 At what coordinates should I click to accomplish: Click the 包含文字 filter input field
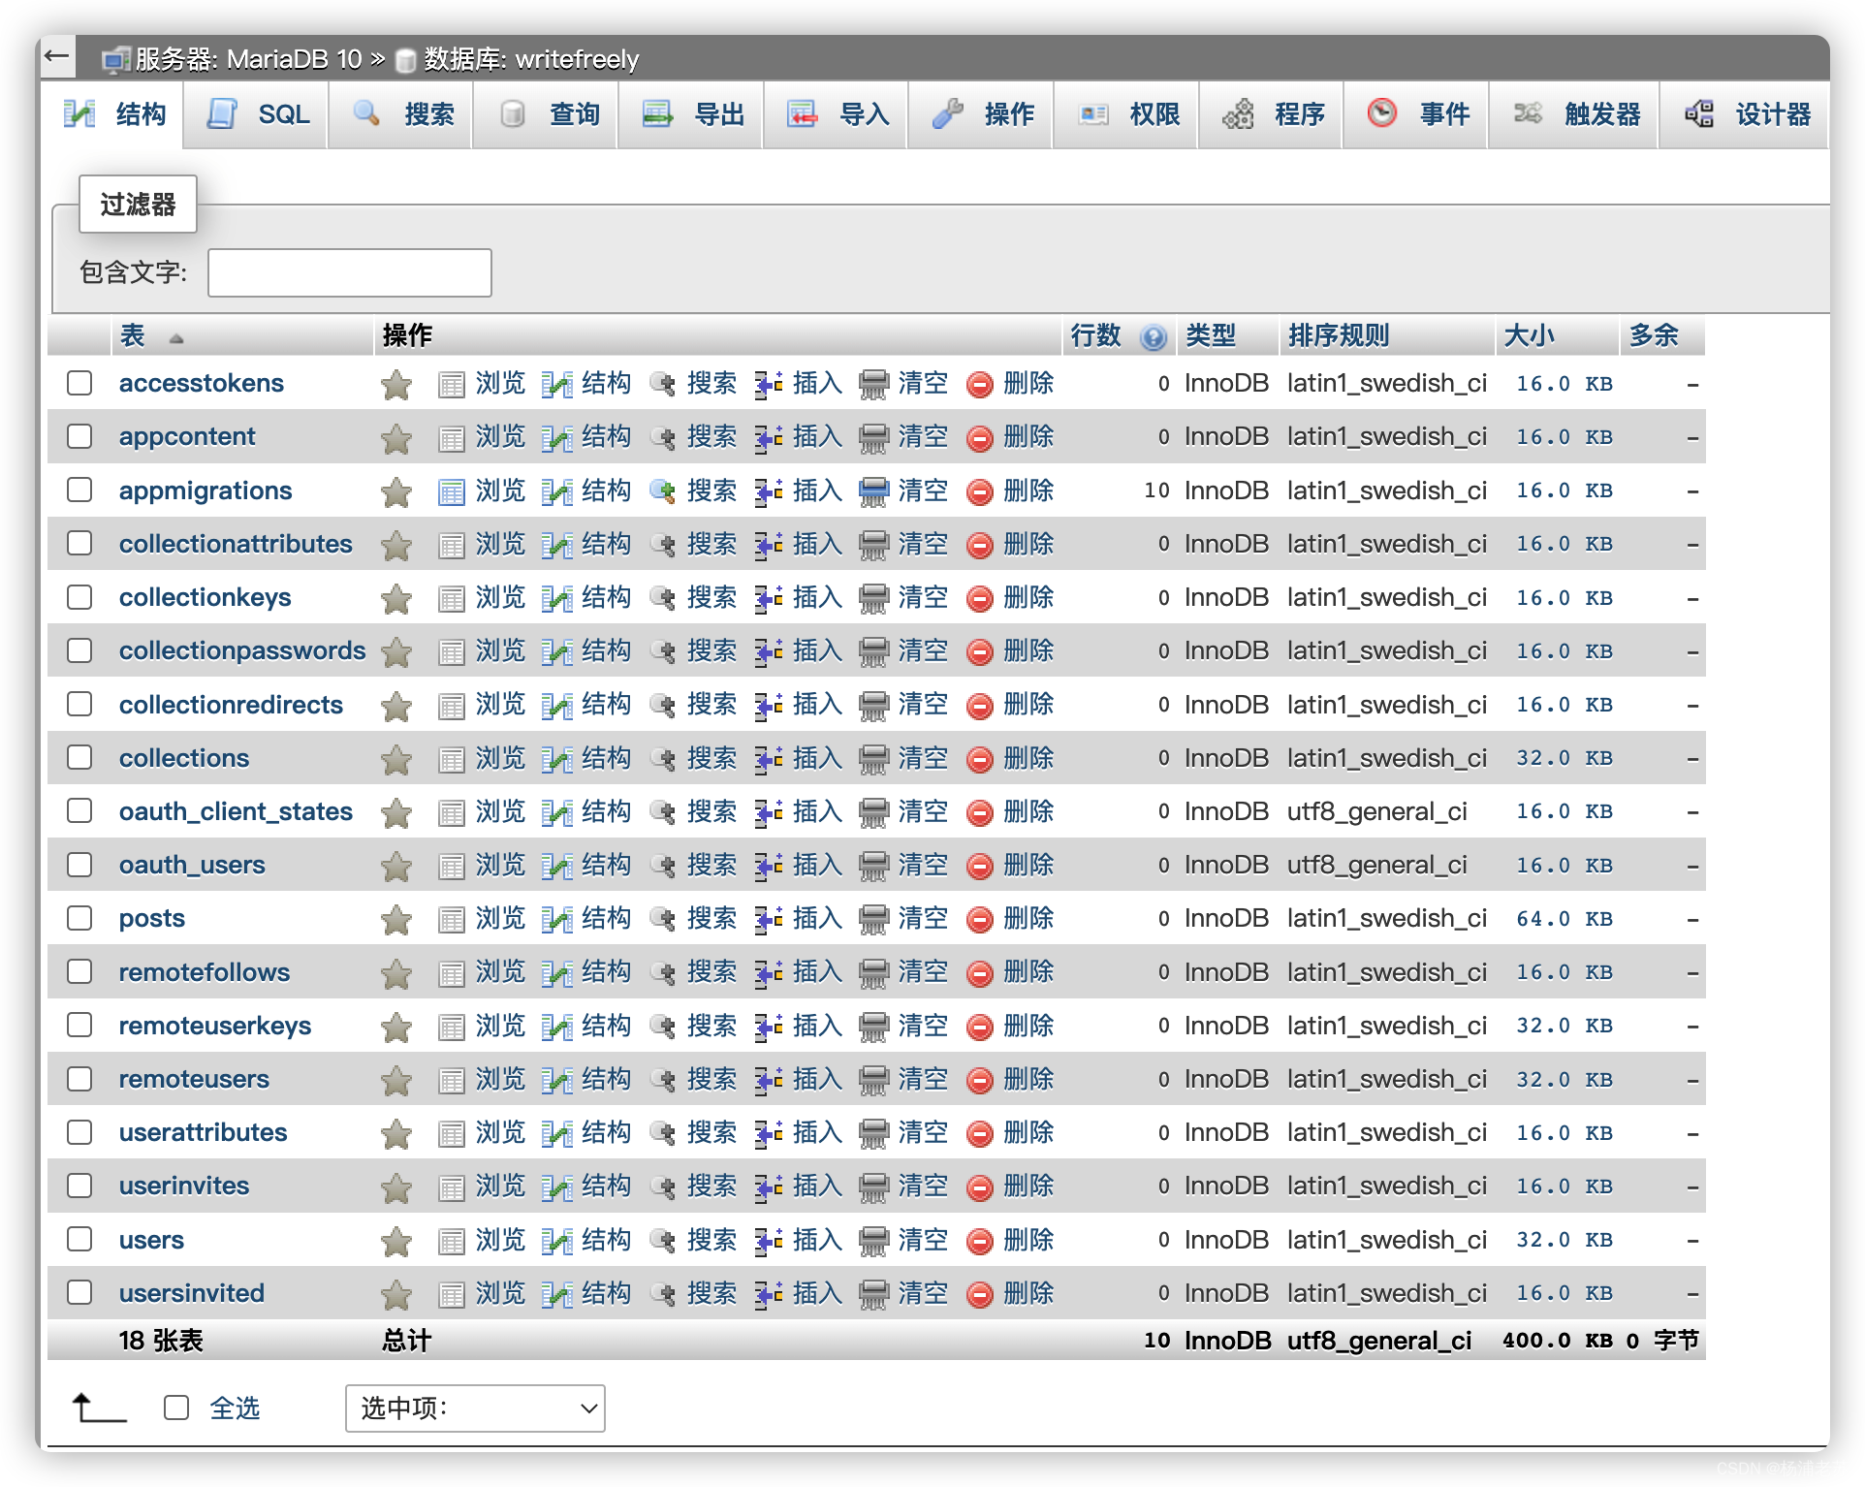[x=349, y=272]
